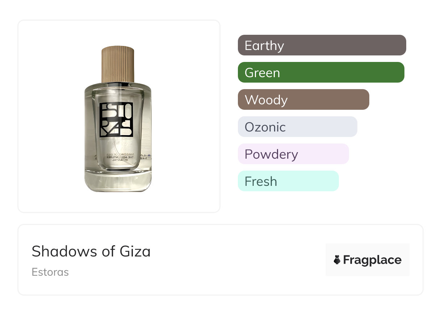Image resolution: width=441 pixels, height=313 pixels.
Task: Click the silver collar beneath the cap
Action: click(x=118, y=83)
